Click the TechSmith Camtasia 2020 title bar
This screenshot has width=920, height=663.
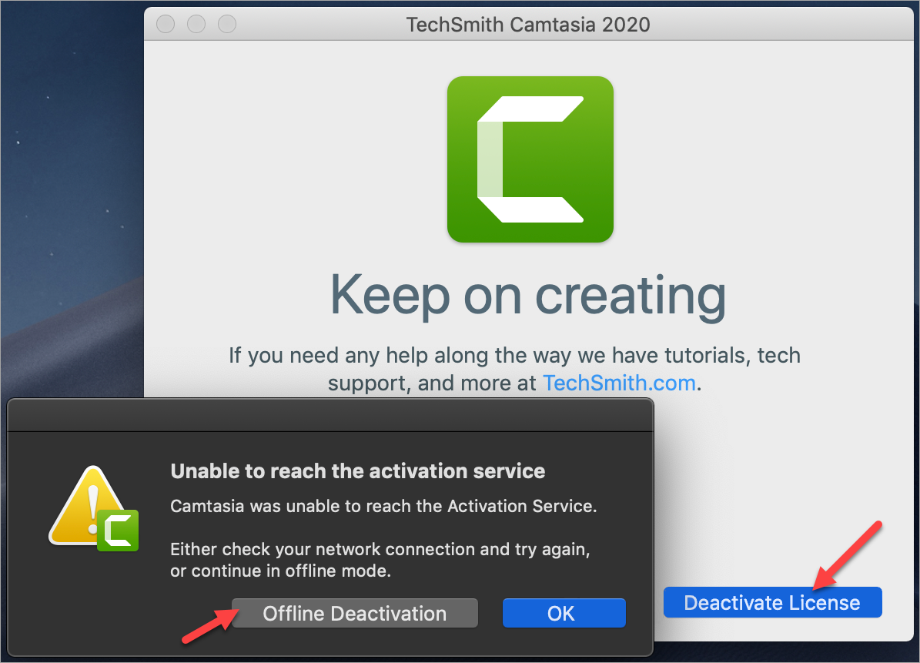pyautogui.click(x=530, y=24)
